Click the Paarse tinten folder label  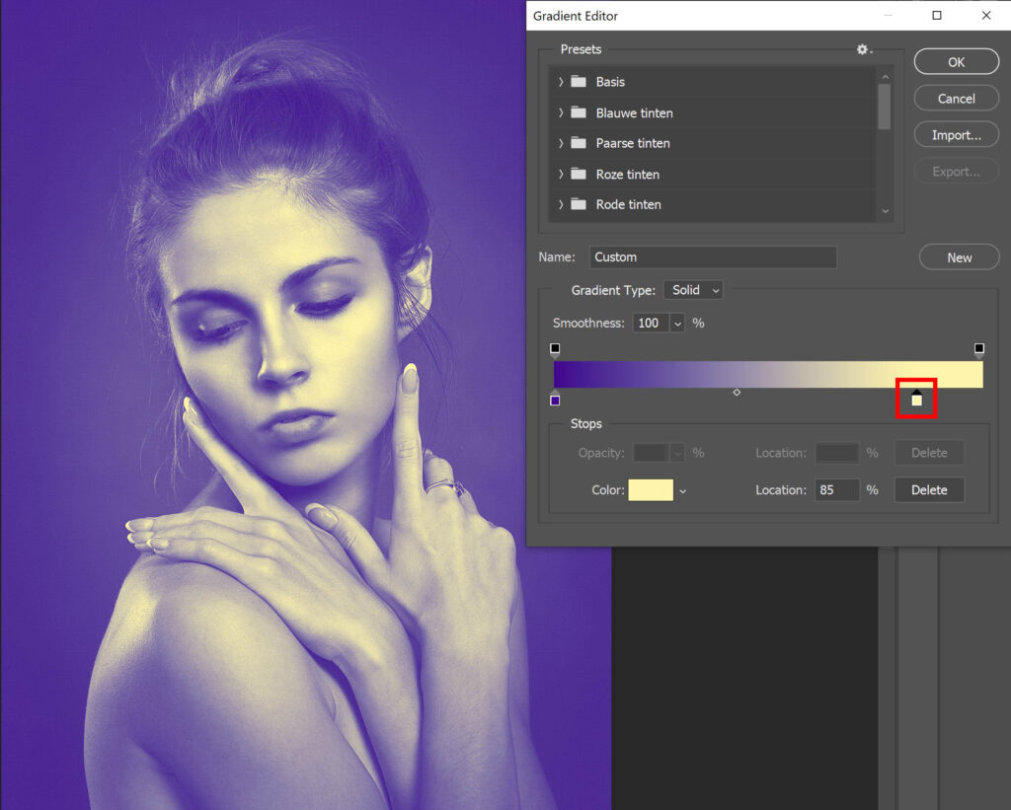tap(633, 143)
